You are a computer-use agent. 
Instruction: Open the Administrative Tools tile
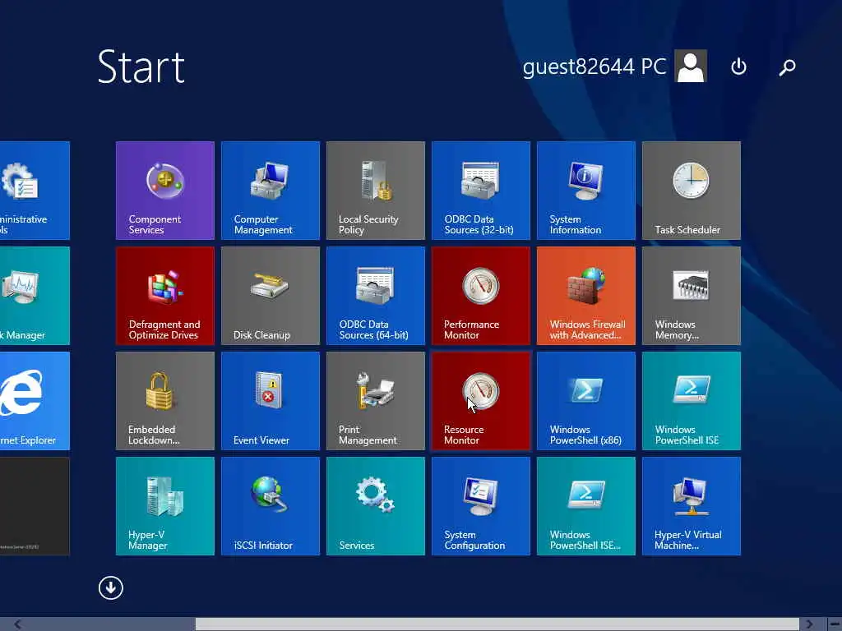pos(35,191)
